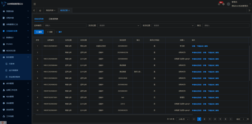Expand the 收发货记录 menu chevron

tap(28, 50)
